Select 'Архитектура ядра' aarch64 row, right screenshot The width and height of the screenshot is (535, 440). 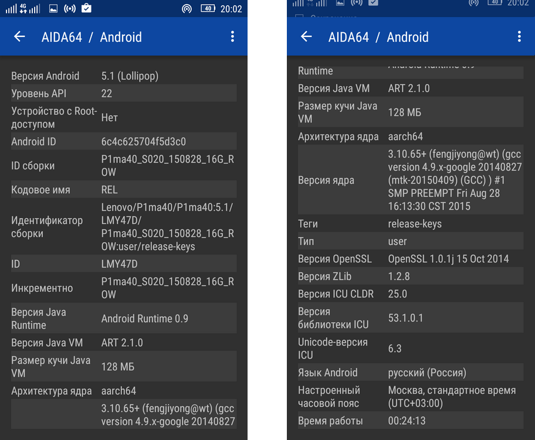pyautogui.click(x=411, y=136)
